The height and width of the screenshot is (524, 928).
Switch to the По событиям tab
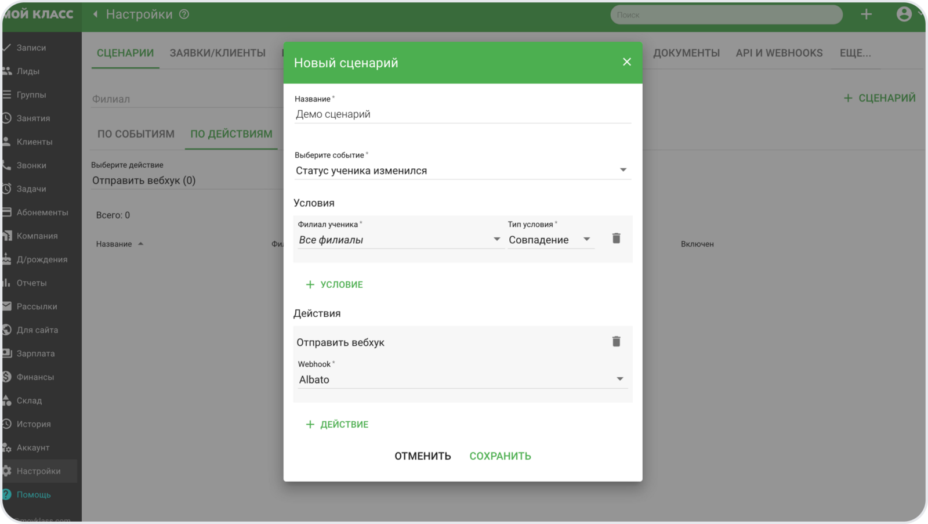point(136,134)
